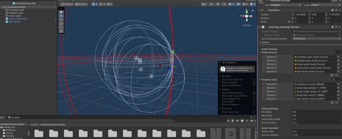This screenshot has width=342, height=139.
Task: Open Transform component kebab menu
Action: pos(339,10)
